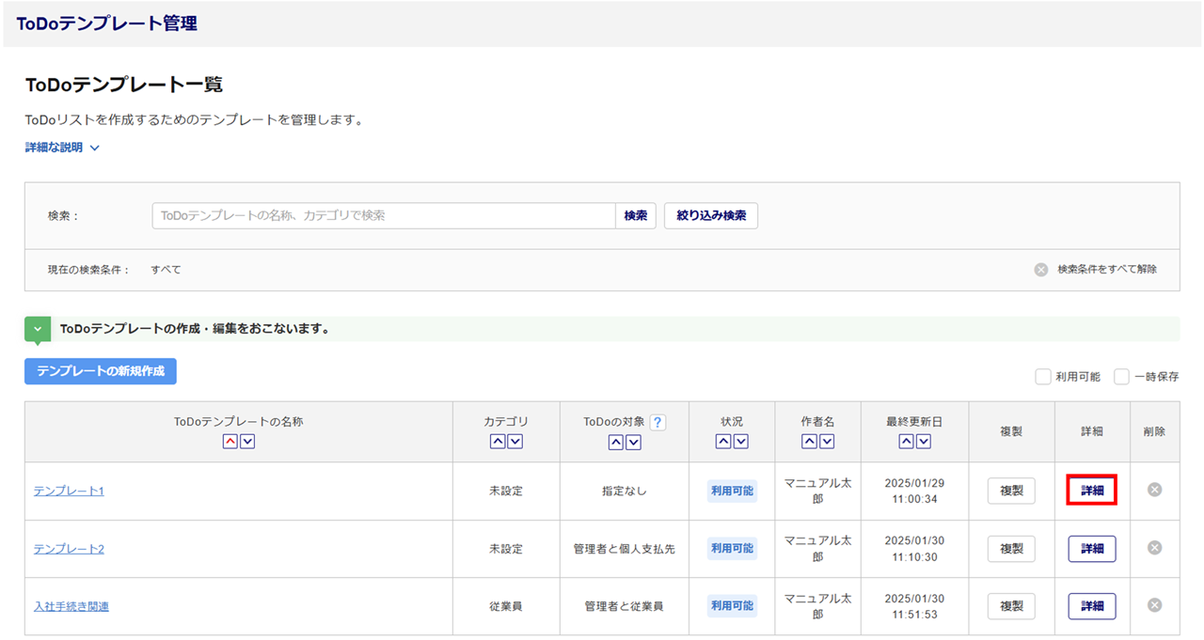Enable the 一時保存 filter checkbox
Image resolution: width=1204 pixels, height=640 pixels.
[1121, 377]
